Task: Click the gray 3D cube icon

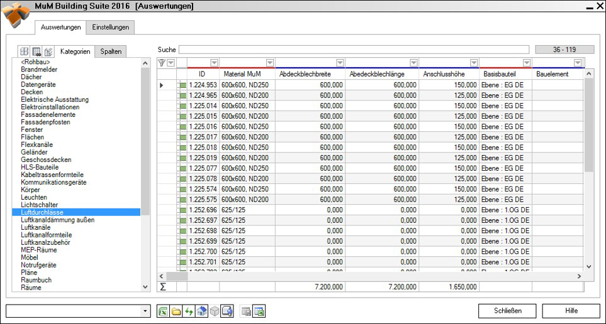Action: point(214,311)
